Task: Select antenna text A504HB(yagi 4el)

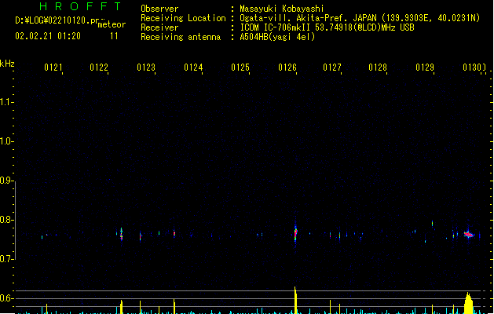Action: coord(277,37)
